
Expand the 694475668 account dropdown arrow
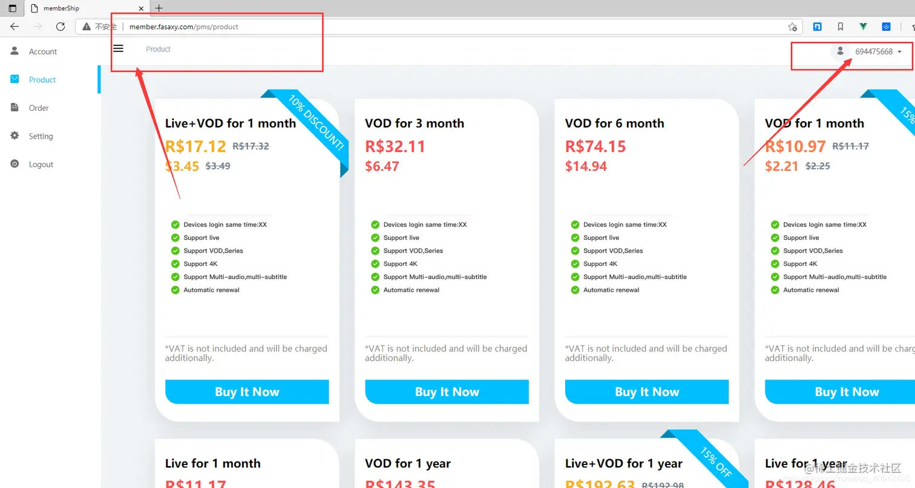899,51
